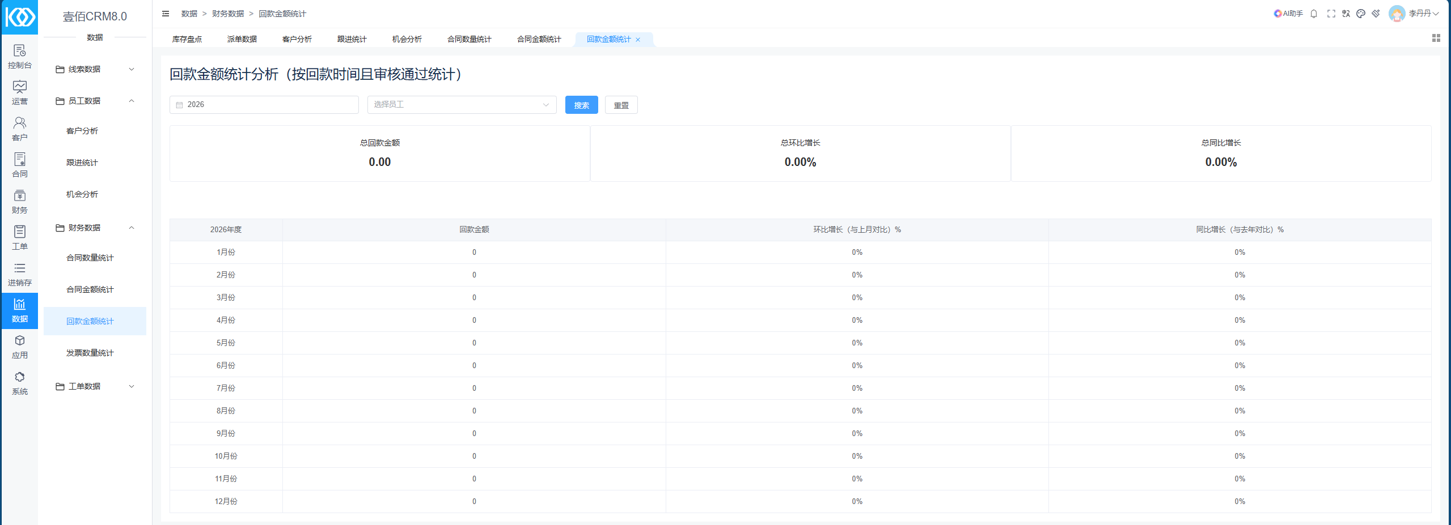The image size is (1451, 525).
Task: Click the 6月份 row label
Action: [x=226, y=365]
